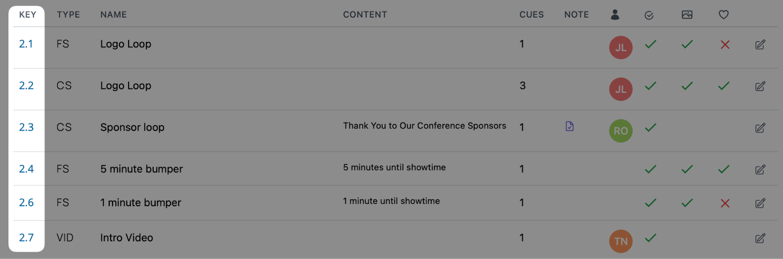The height and width of the screenshot is (259, 783).
Task: Toggle the red X in 1 minute bumper row
Action: click(x=725, y=203)
